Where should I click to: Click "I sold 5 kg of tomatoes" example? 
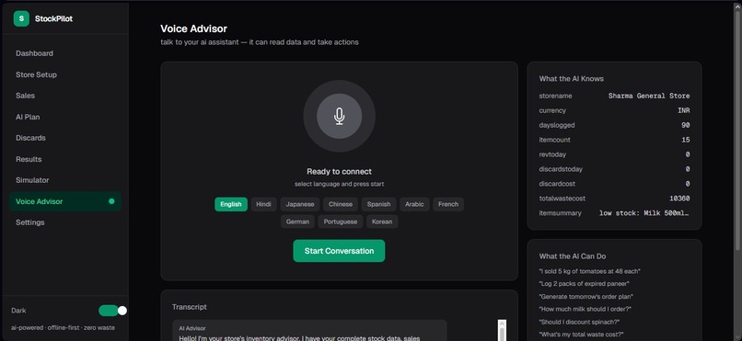click(589, 271)
